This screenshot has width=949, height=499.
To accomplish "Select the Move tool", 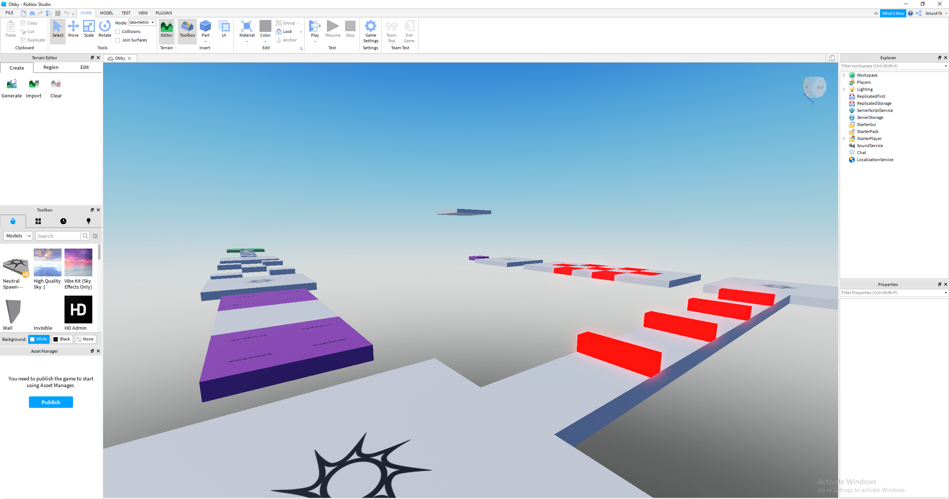I will coord(73,30).
